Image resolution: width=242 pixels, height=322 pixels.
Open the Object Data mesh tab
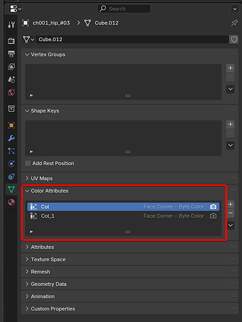coord(12,189)
